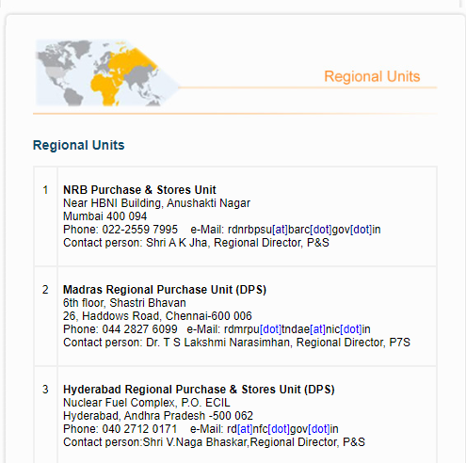
Task: Click last [dot] link before 'in' in NRB email
Action: click(361, 230)
